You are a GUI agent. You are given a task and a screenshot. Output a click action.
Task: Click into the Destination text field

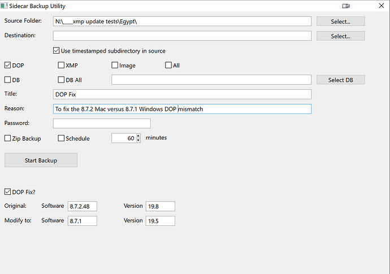pos(182,36)
